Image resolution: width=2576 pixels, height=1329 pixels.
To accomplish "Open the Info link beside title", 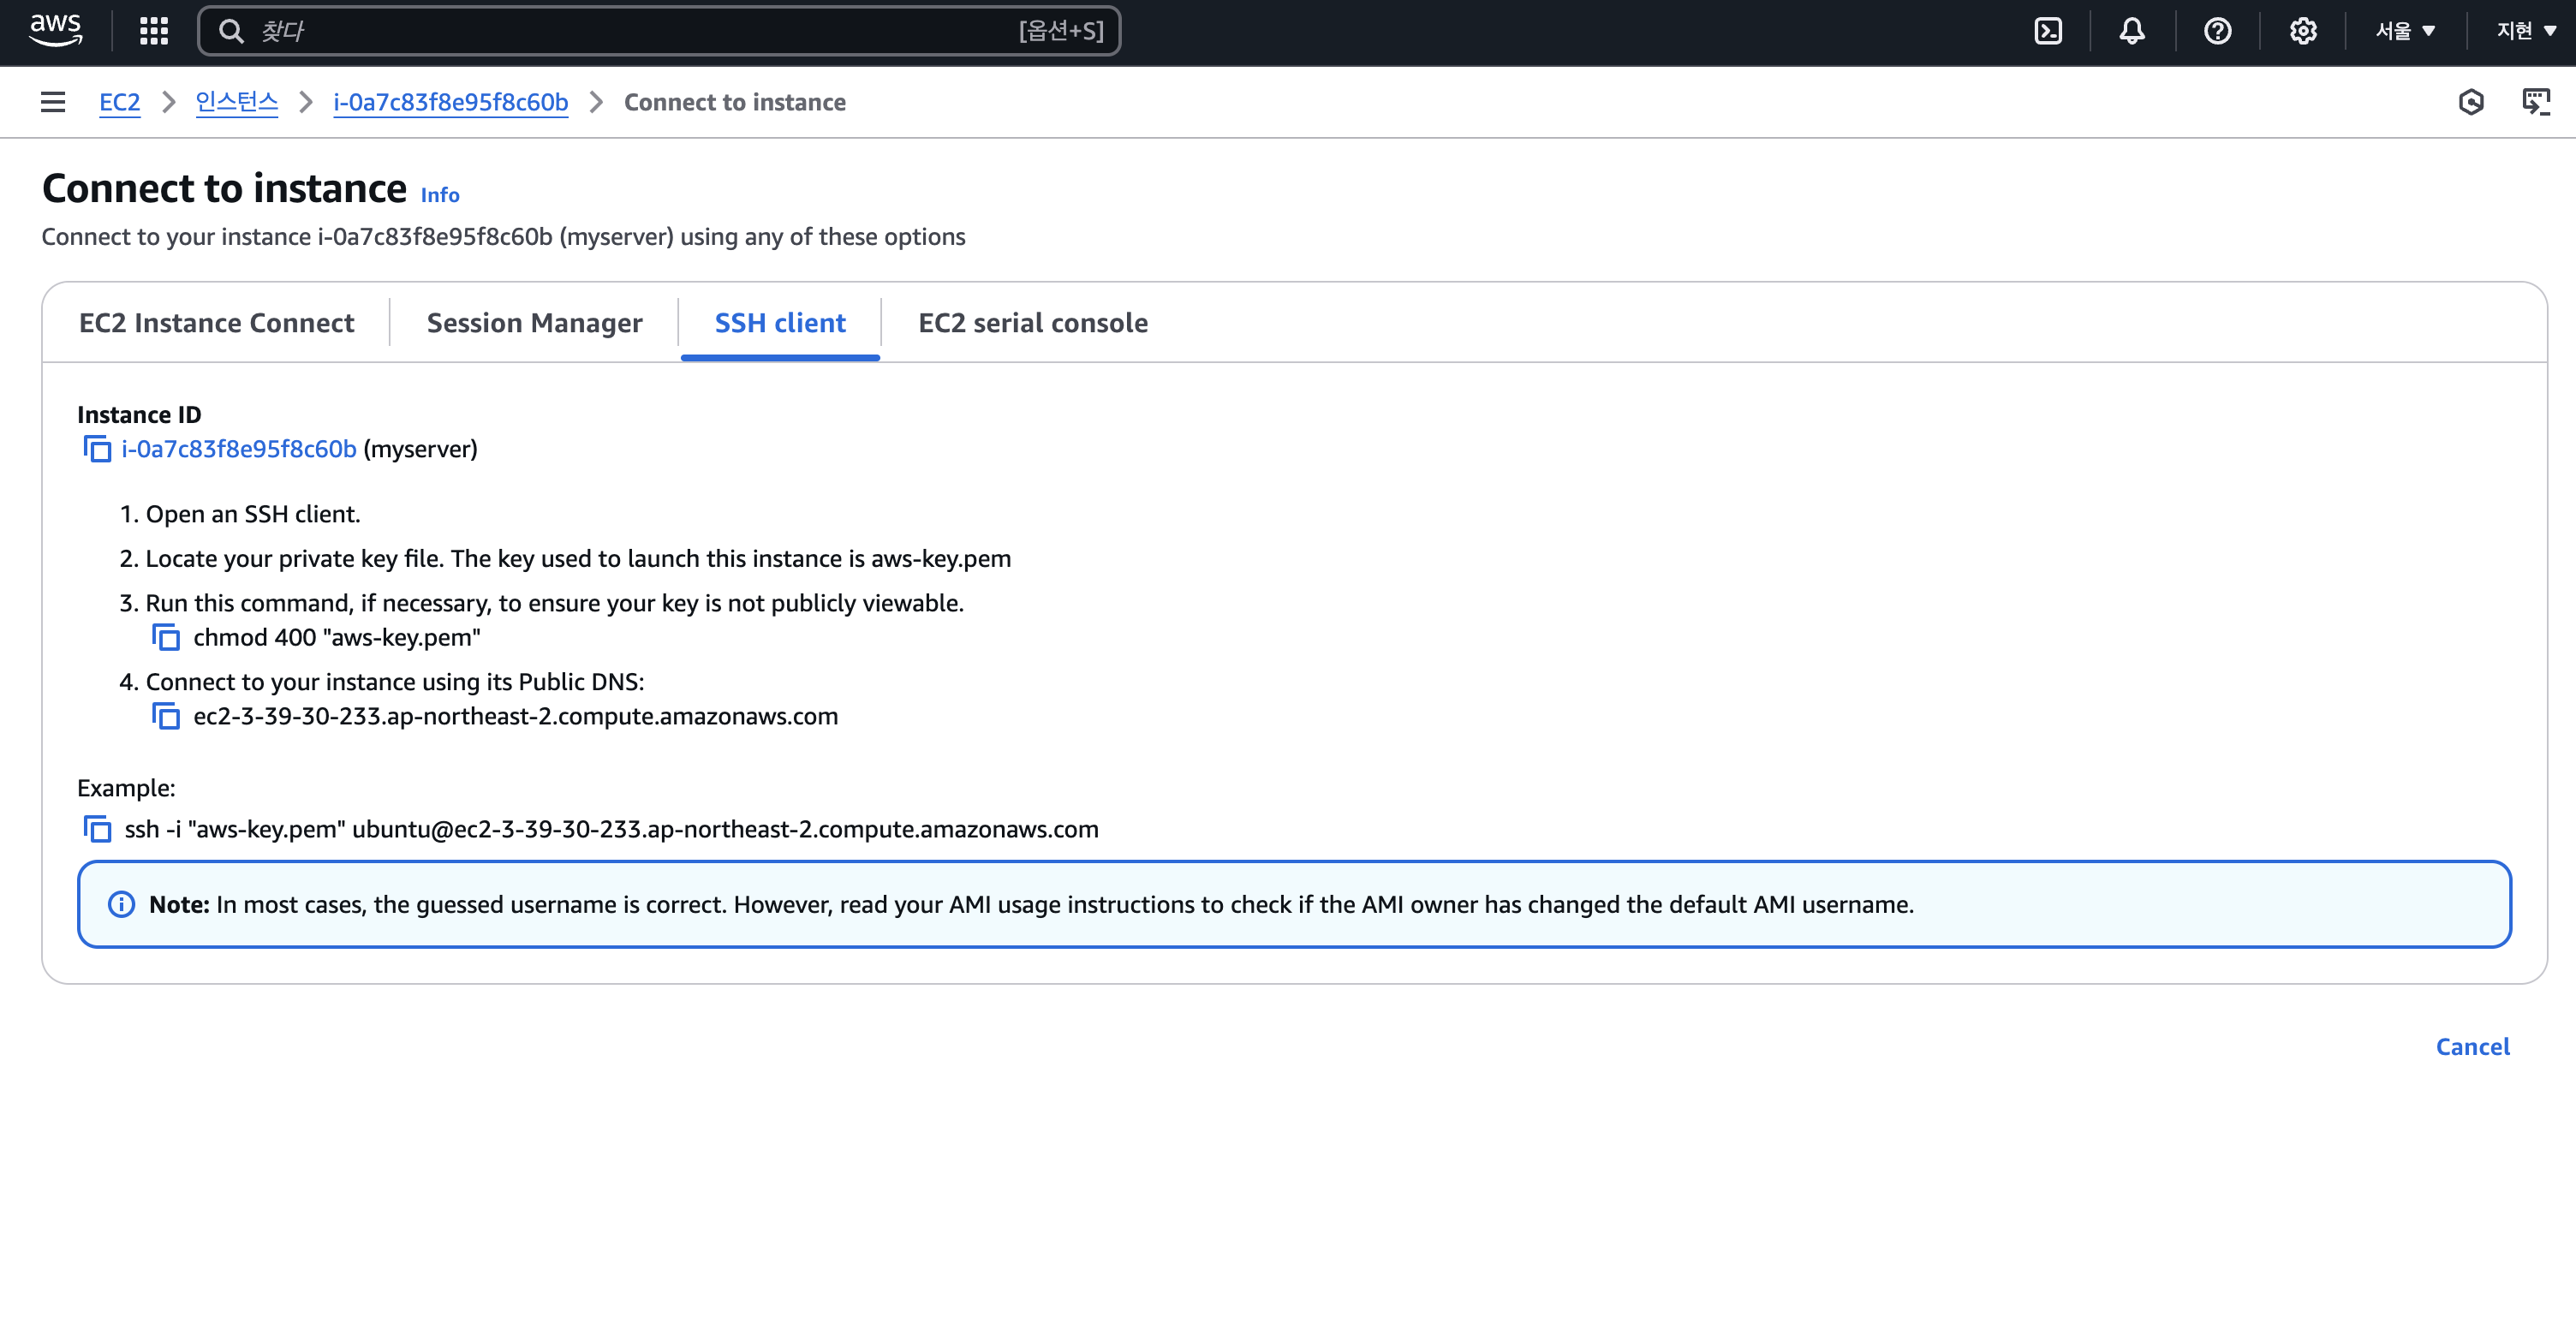I will [439, 195].
